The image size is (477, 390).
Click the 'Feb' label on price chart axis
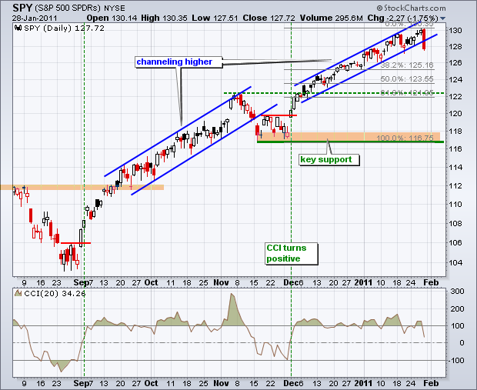[431, 282]
